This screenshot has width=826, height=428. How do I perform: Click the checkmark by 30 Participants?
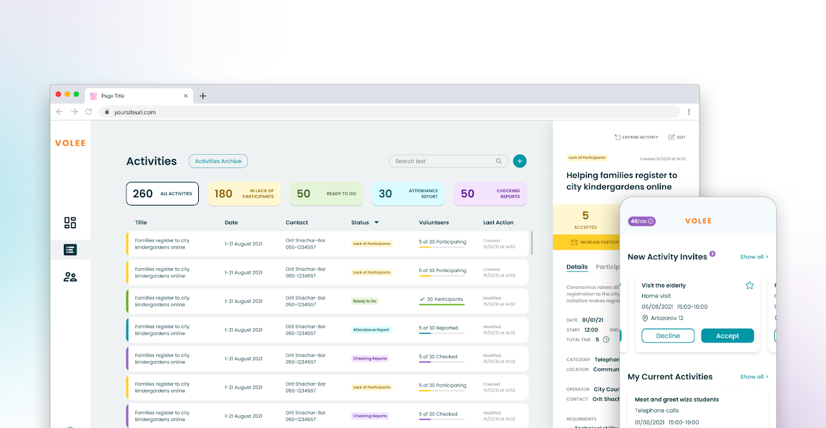tap(422, 299)
